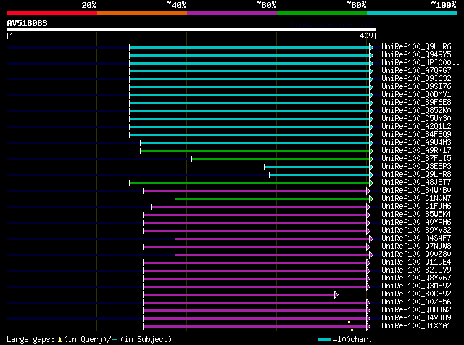Click the green alignment bar for B7FLI5
The height and width of the screenshot is (345, 464).
[281, 159]
